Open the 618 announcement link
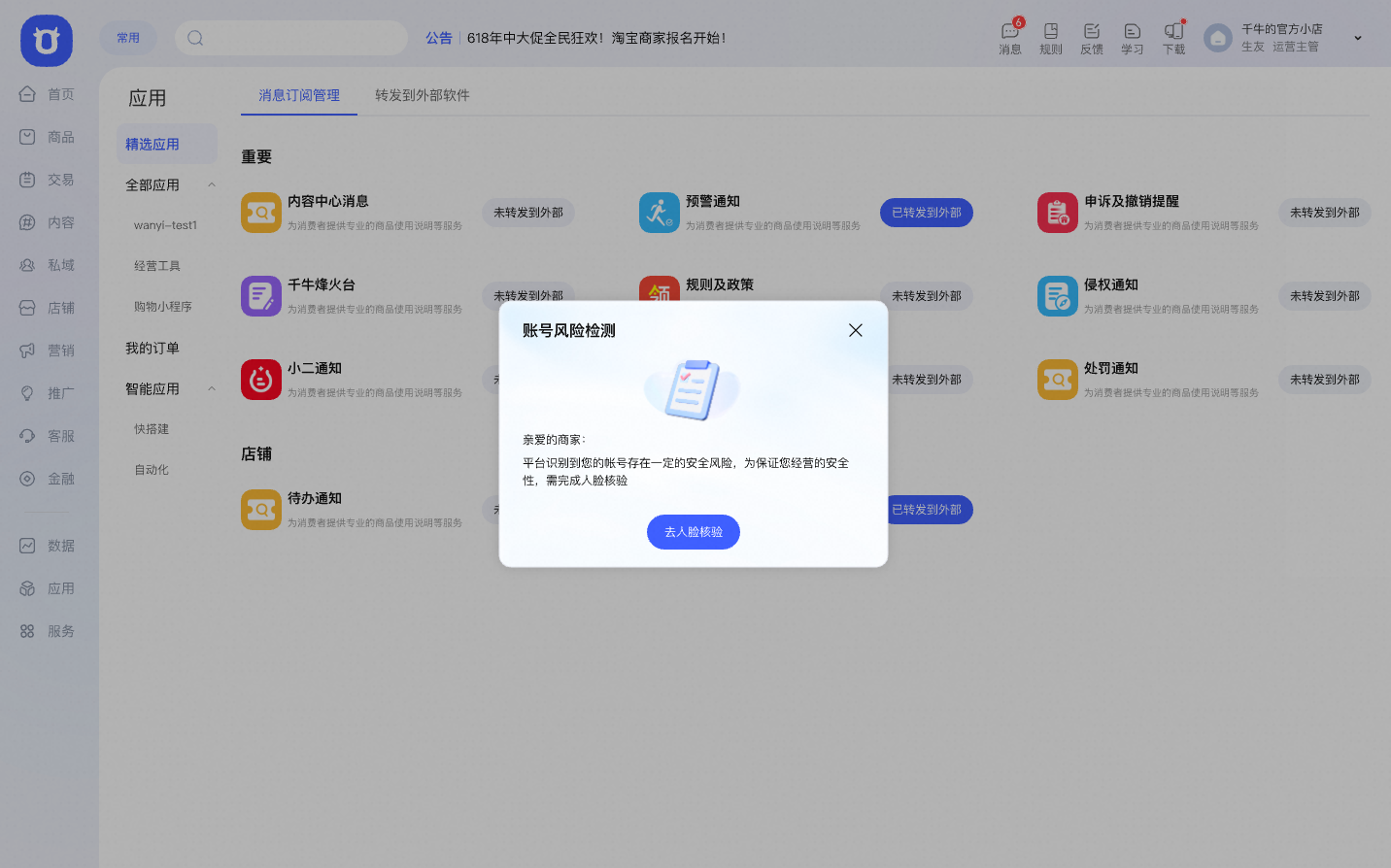 tap(596, 38)
